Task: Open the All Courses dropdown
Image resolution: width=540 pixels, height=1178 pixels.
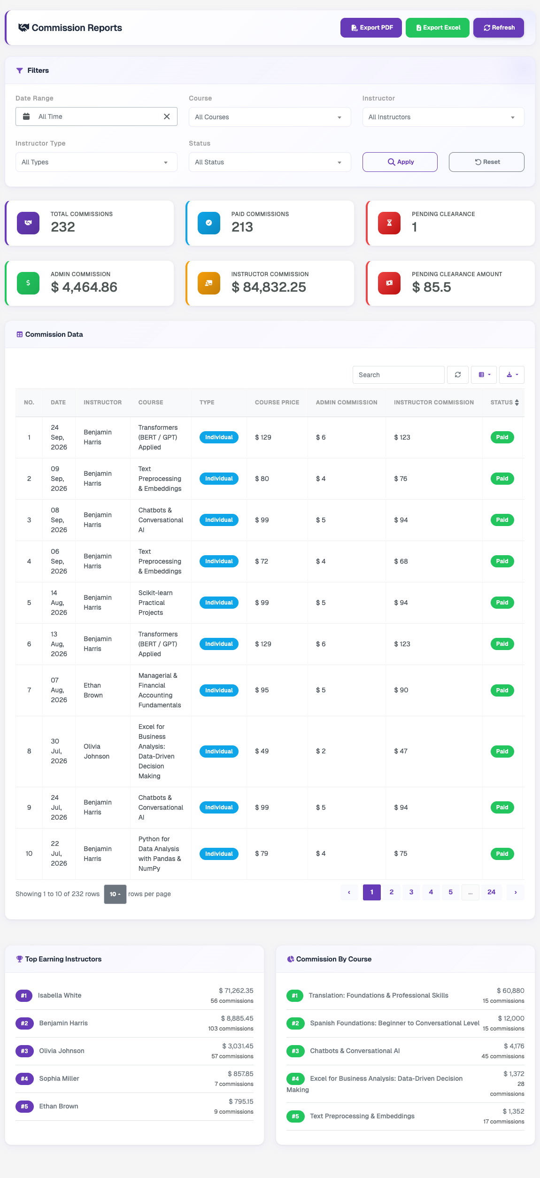Action: 270,117
